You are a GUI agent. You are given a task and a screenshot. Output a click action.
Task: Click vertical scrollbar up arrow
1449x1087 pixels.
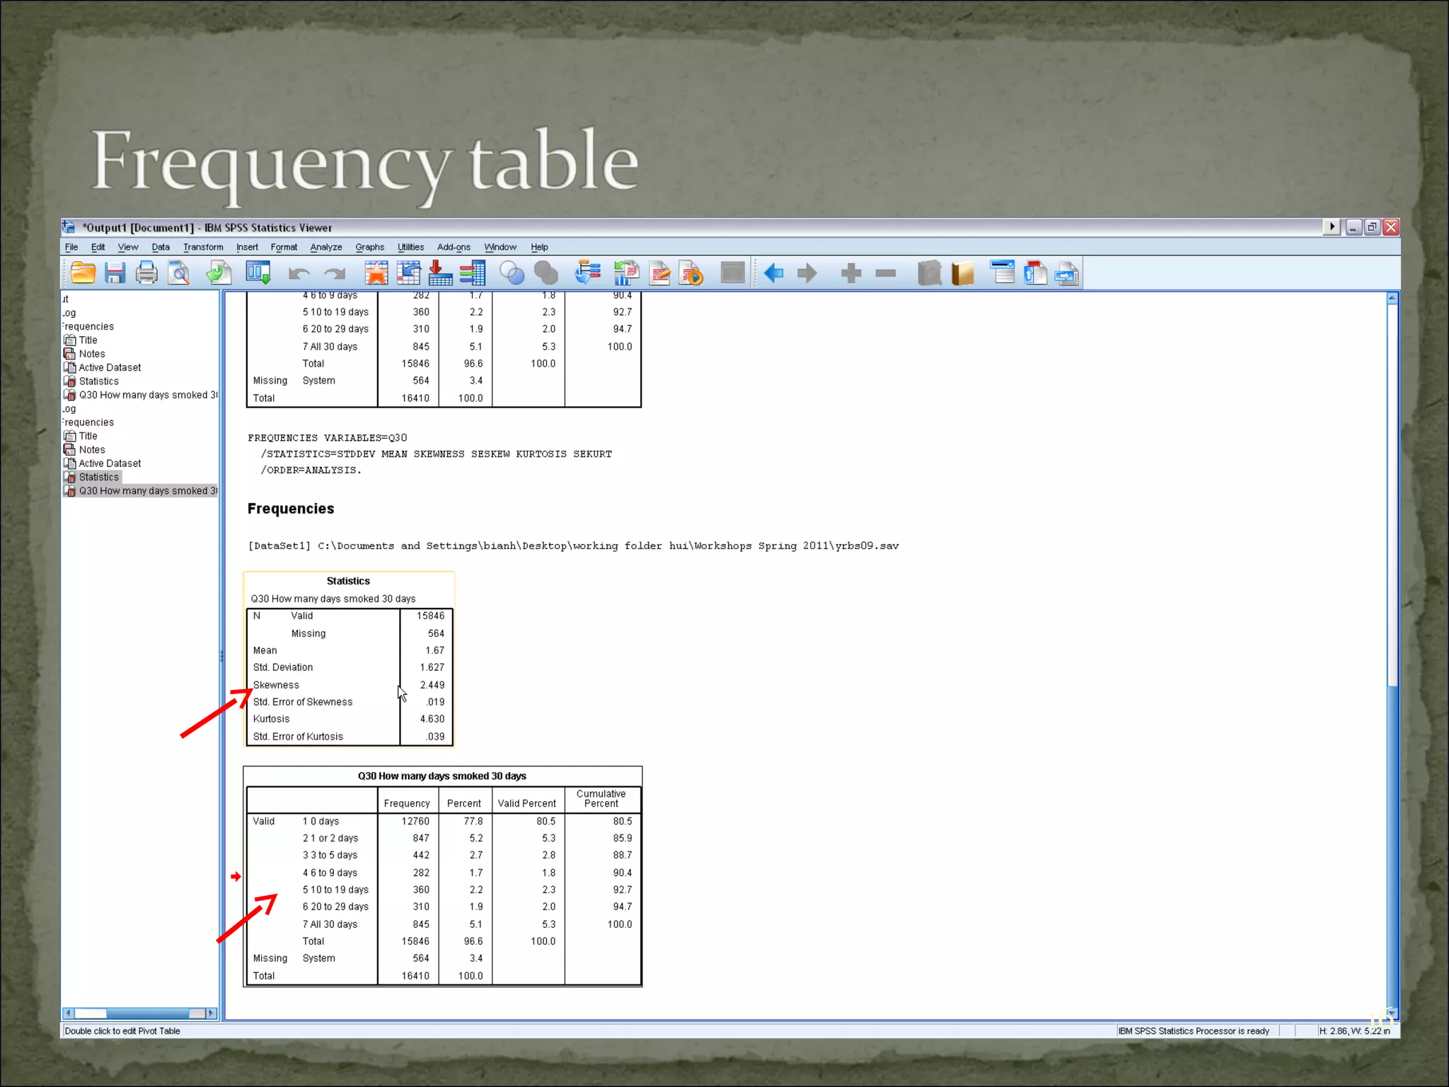coord(1392,298)
